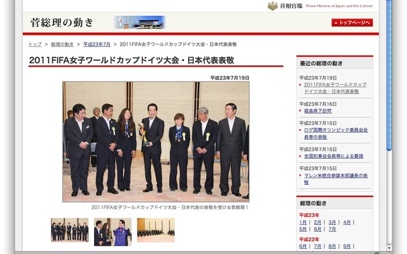Viewport: 407px width, 254px height.
Task: Select 9月 under 平成22年
Action: (347, 246)
